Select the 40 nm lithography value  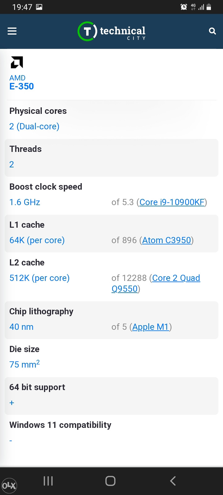(21, 327)
